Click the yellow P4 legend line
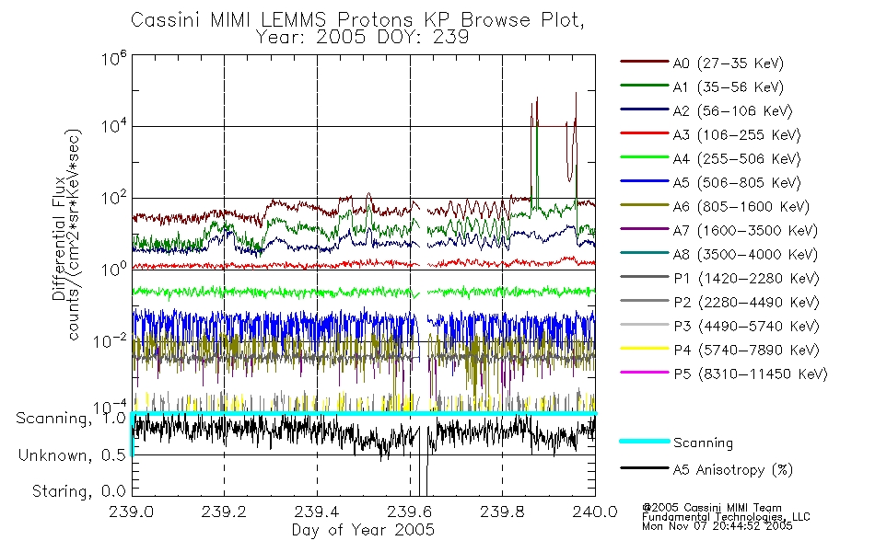Viewport: 875px width, 552px height. point(645,349)
